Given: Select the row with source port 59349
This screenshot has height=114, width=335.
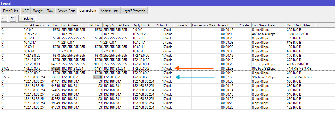Looking at the screenshot, I should 158,103.
